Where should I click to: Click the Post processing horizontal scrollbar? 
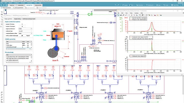coord(18,62)
